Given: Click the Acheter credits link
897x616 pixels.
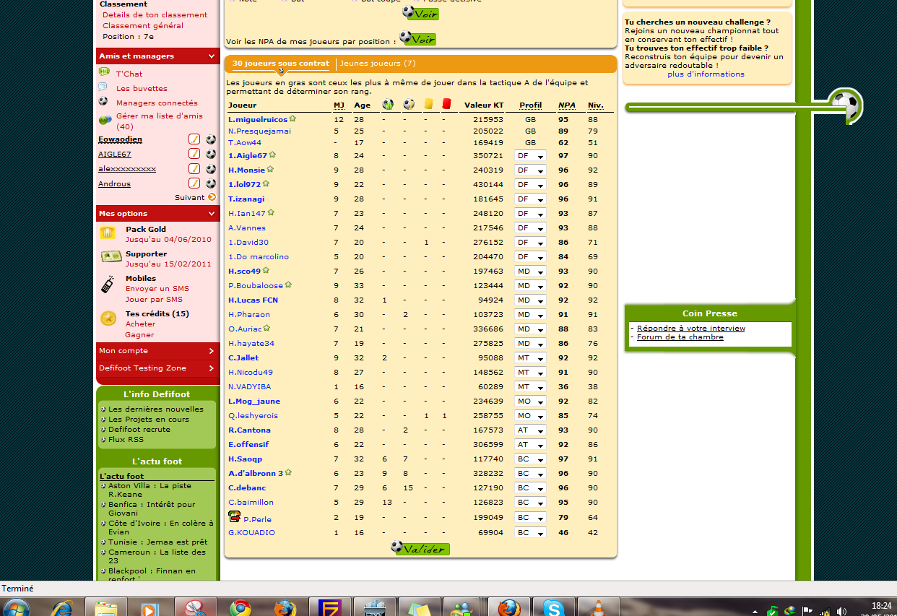Looking at the screenshot, I should tap(140, 324).
